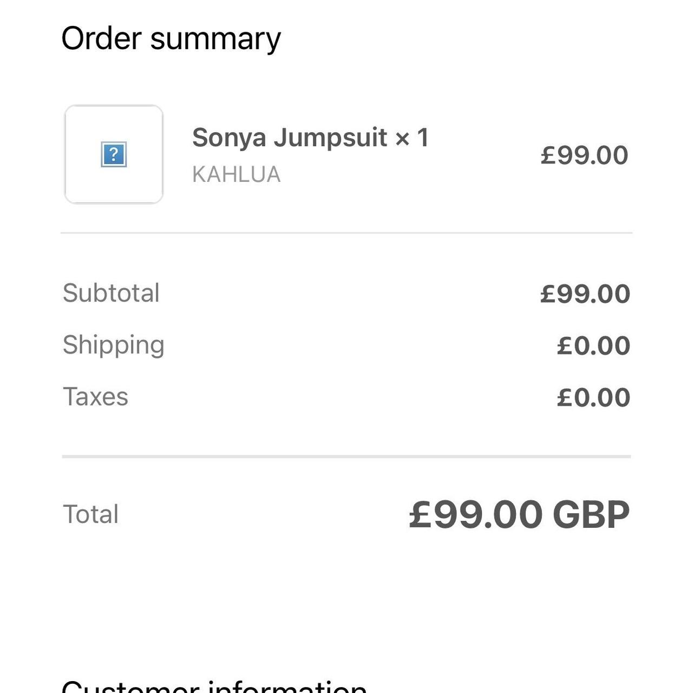Click the Total label
Viewport: 693px width, 693px height.
tap(90, 514)
